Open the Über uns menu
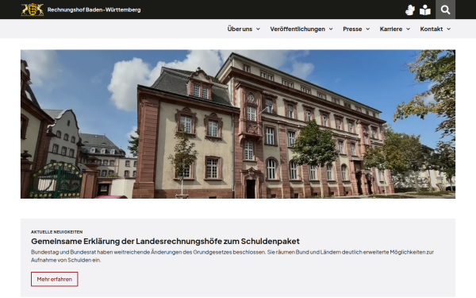Image resolution: width=476 pixels, height=298 pixels. (240, 29)
